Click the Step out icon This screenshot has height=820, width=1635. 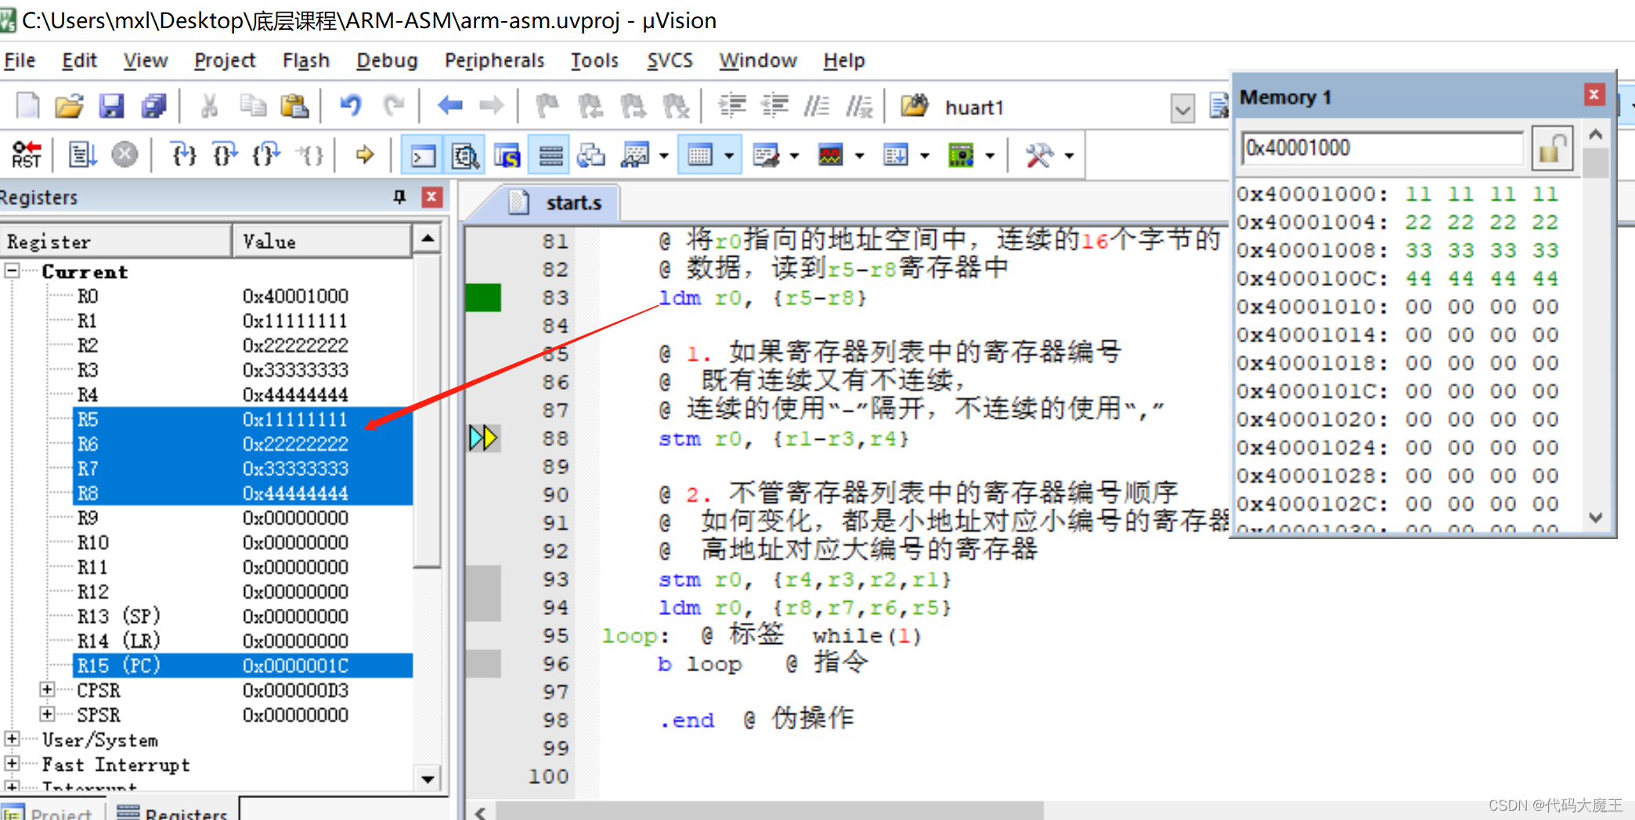(x=266, y=155)
